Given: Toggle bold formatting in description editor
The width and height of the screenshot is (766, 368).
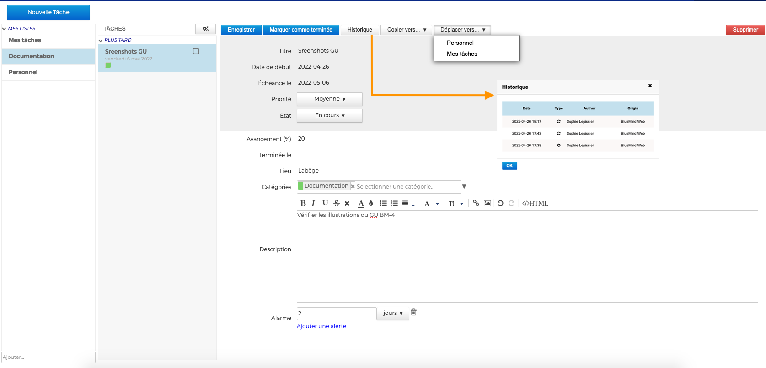Looking at the screenshot, I should (x=303, y=203).
